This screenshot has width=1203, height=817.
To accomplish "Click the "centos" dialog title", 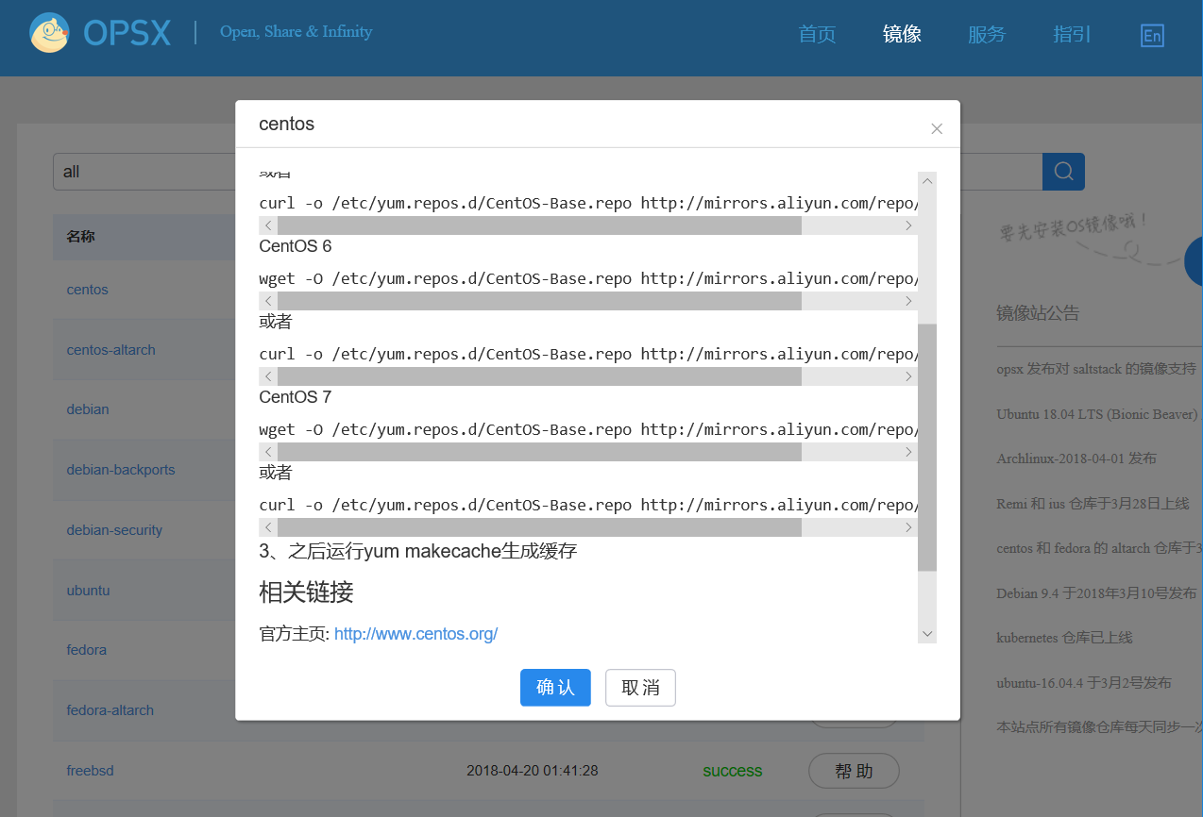I will 287,125.
